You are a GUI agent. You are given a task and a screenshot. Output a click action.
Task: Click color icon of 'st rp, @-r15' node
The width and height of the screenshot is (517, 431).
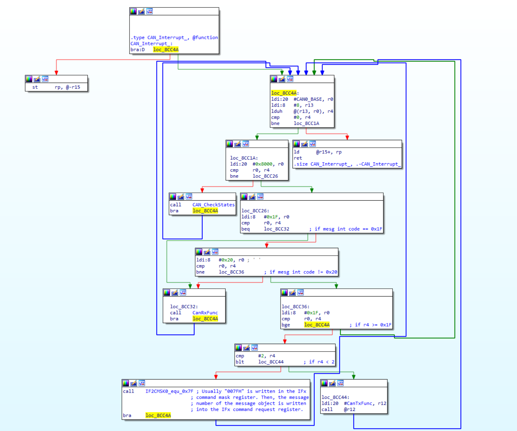click(x=29, y=79)
